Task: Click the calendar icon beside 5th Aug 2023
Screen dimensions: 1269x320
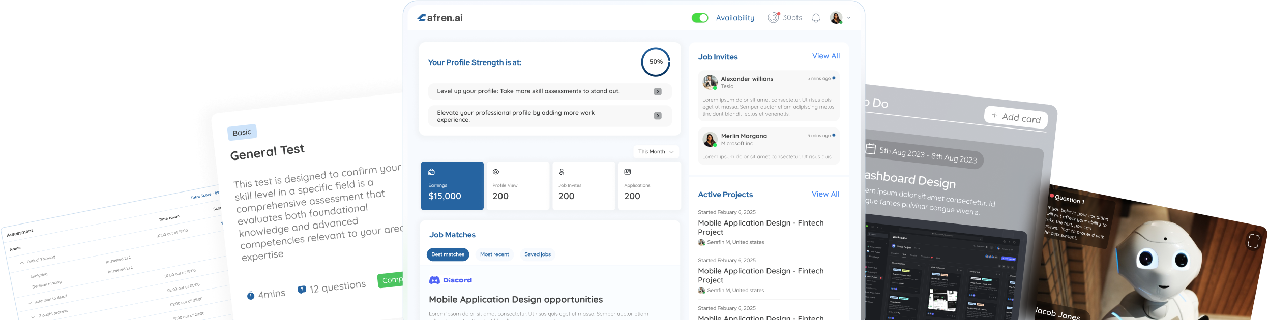Action: [x=871, y=149]
